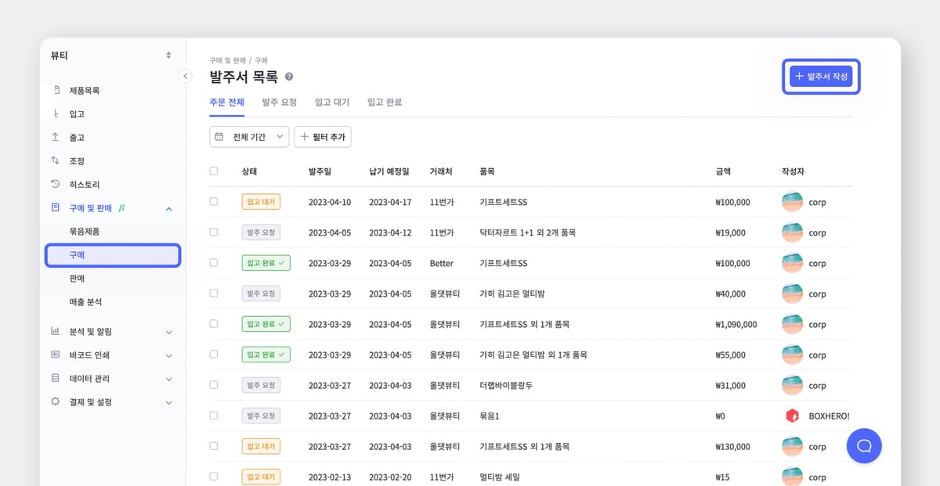Expand the 분석 및 알림 section

168,331
